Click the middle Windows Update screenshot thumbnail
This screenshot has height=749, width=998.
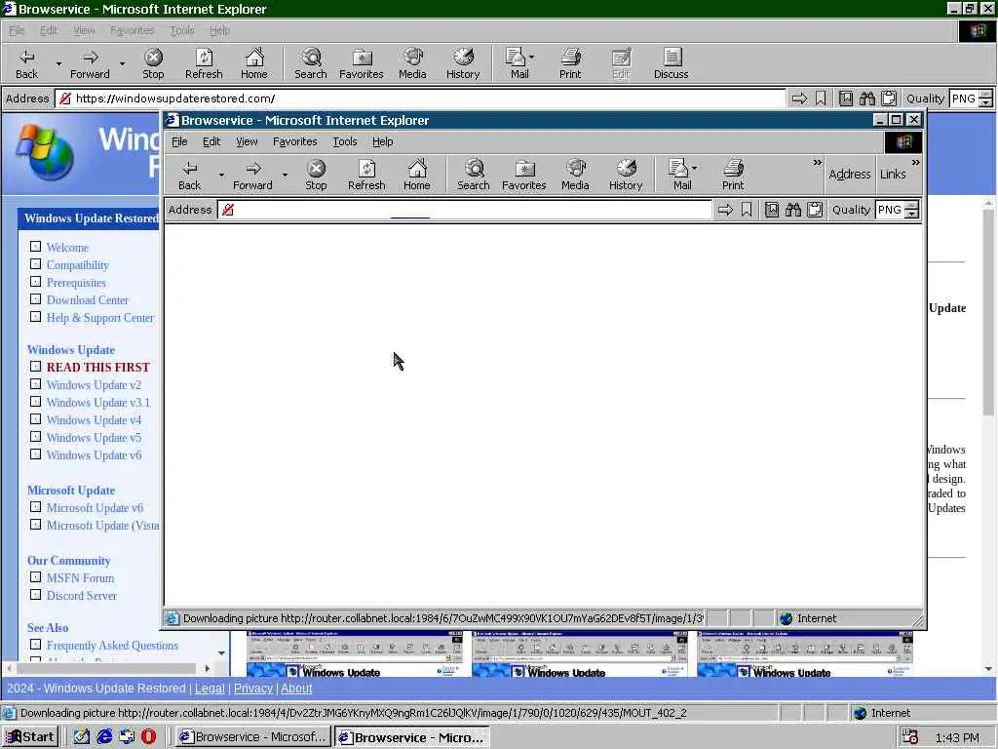click(580, 653)
